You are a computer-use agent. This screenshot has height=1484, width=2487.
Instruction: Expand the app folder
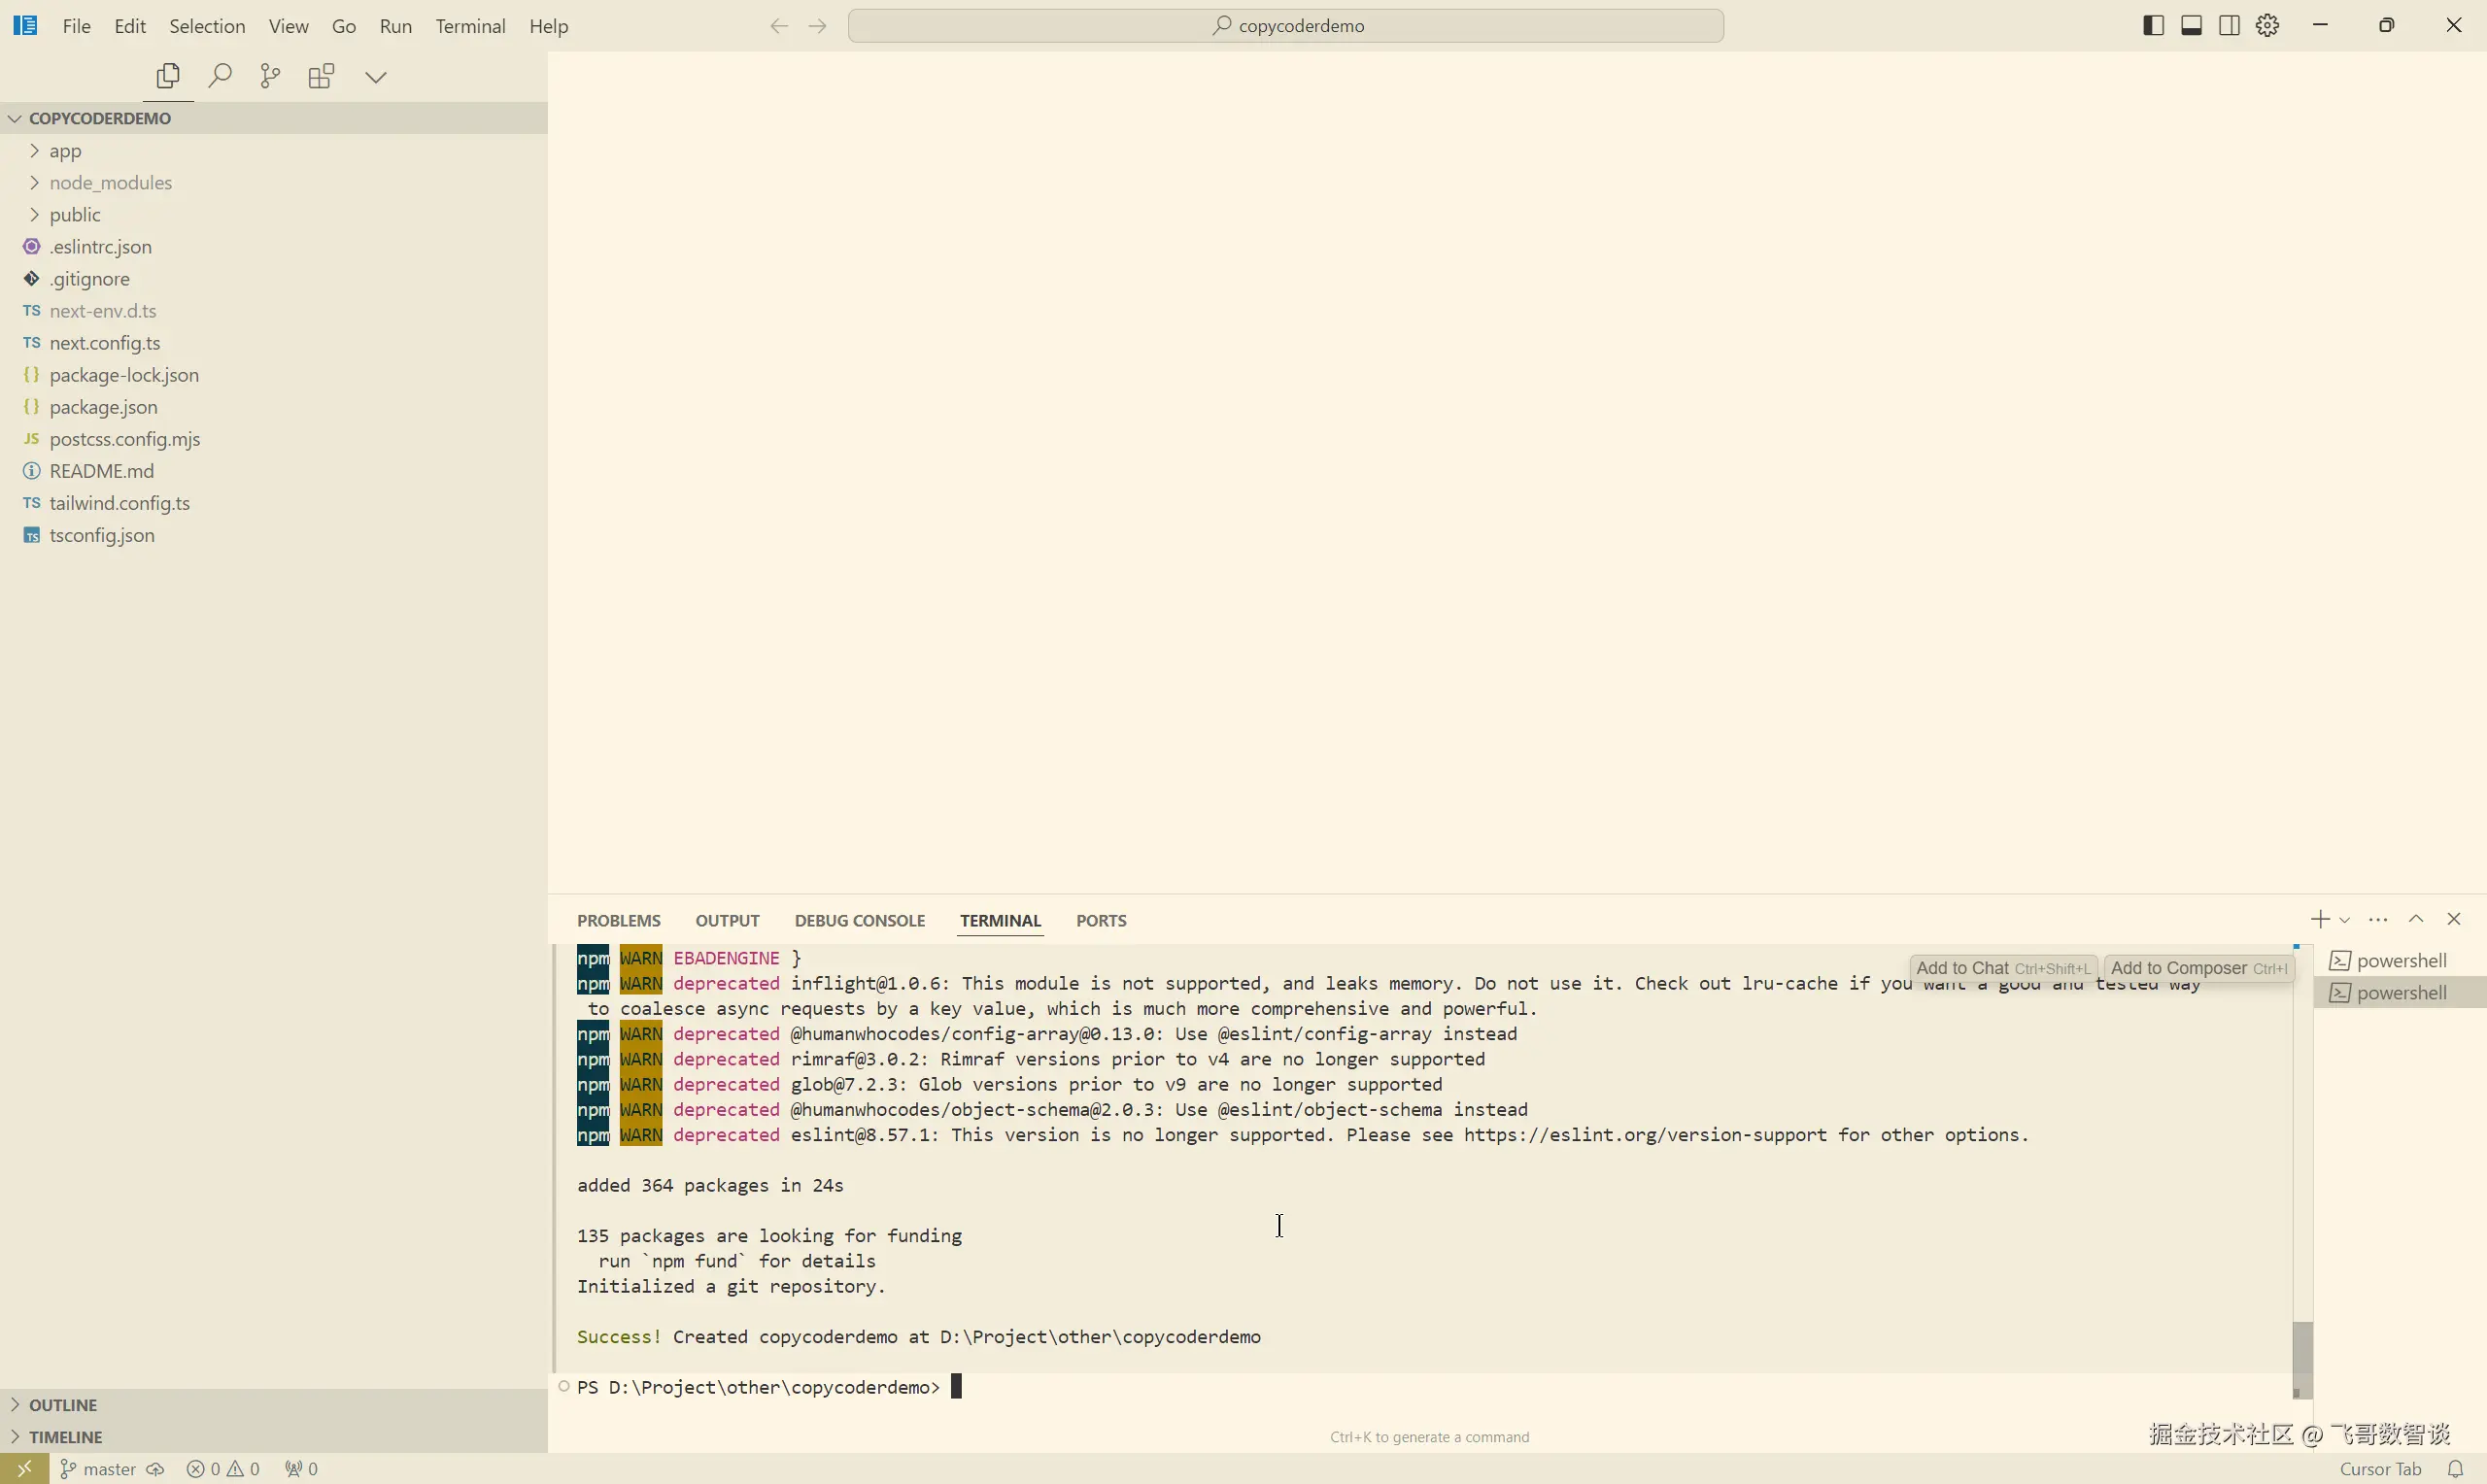pos(65,151)
